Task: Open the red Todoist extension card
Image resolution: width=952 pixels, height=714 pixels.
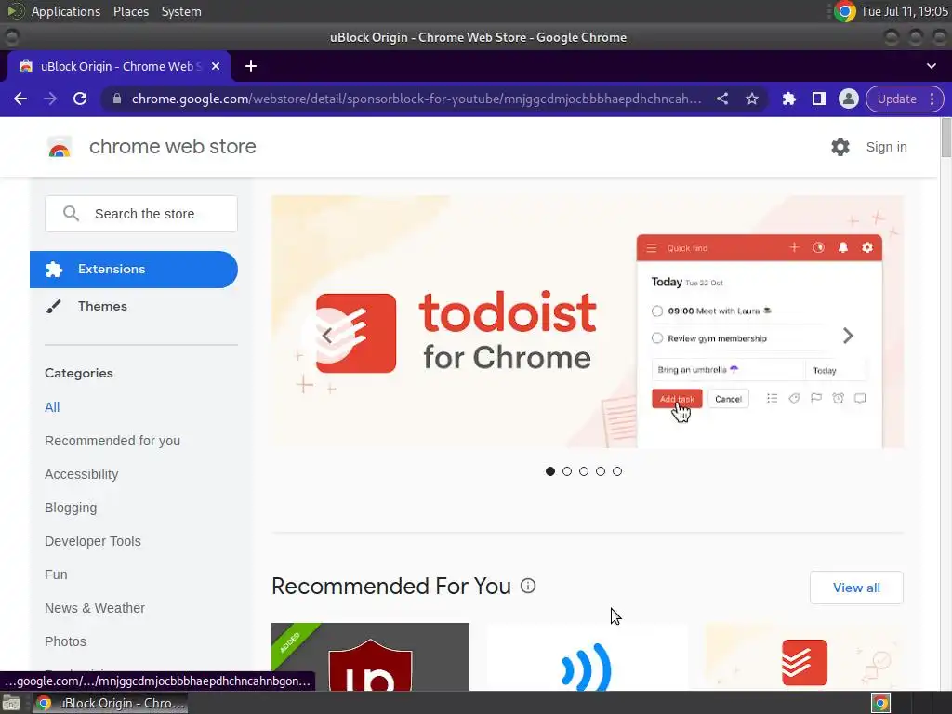Action: (x=804, y=657)
